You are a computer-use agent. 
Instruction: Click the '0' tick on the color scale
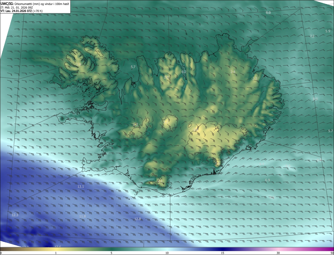(1, 253)
